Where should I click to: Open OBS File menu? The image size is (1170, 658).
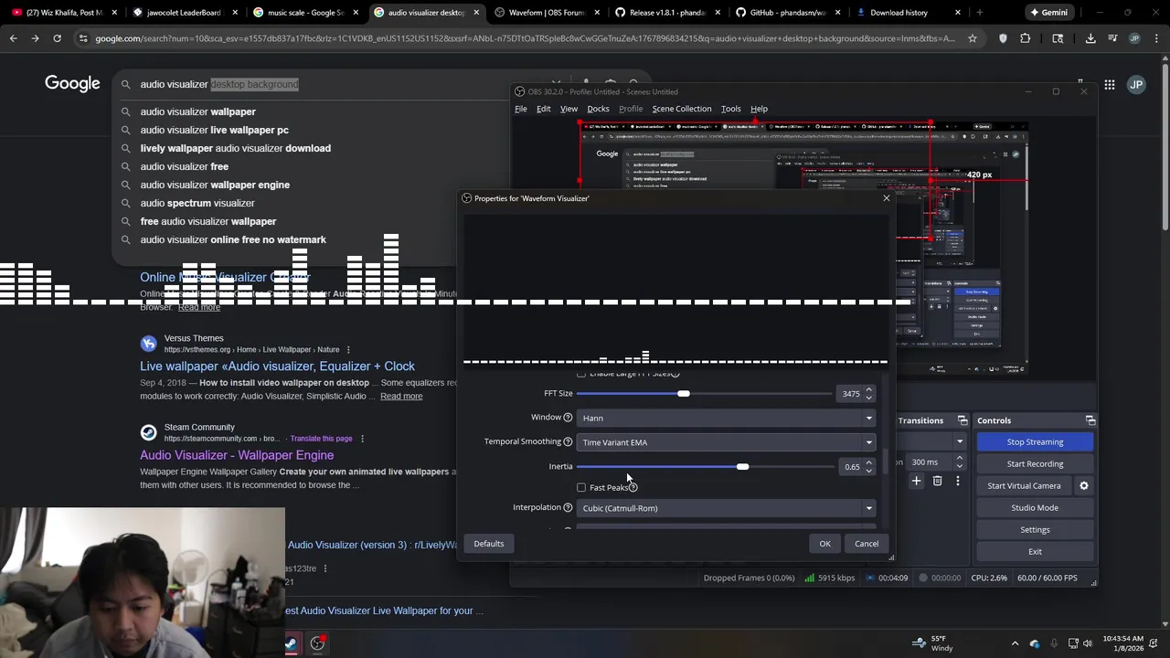point(520,109)
